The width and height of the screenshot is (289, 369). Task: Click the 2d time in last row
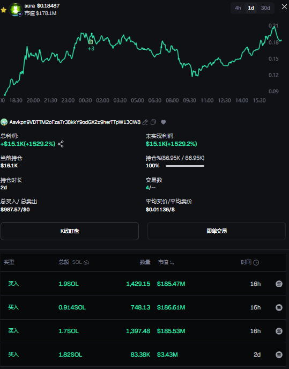(257, 355)
